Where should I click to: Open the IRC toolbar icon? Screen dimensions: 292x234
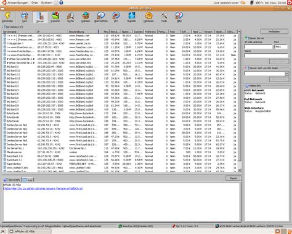click(116, 17)
